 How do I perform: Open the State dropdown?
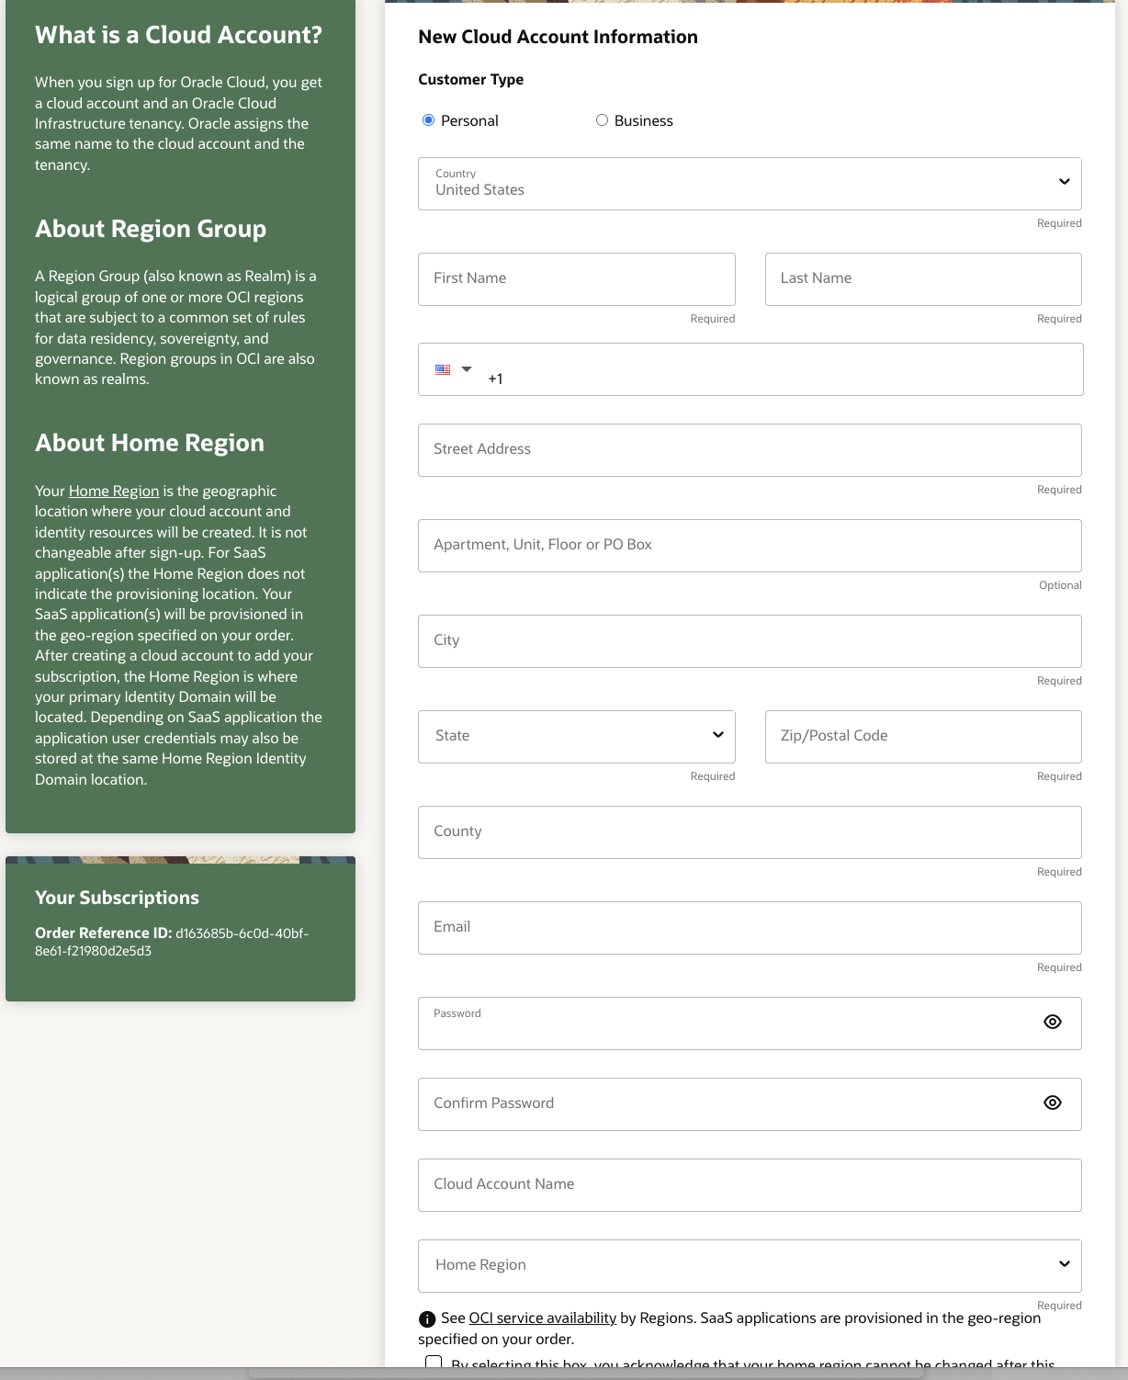click(717, 735)
